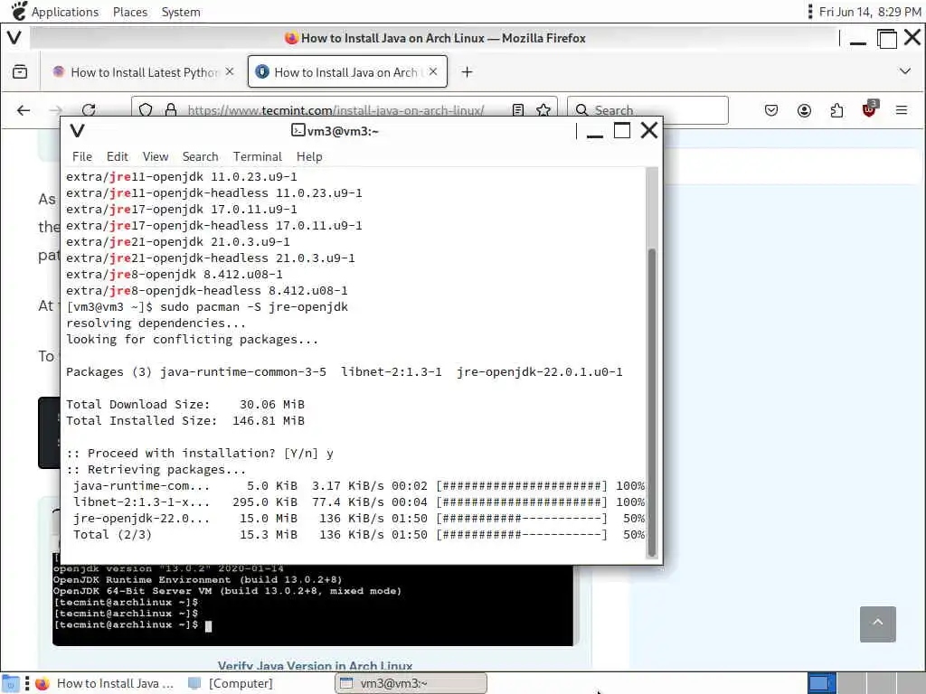Click the line Proceed with installation? [Y/n] y
926x694 pixels.
coord(200,454)
